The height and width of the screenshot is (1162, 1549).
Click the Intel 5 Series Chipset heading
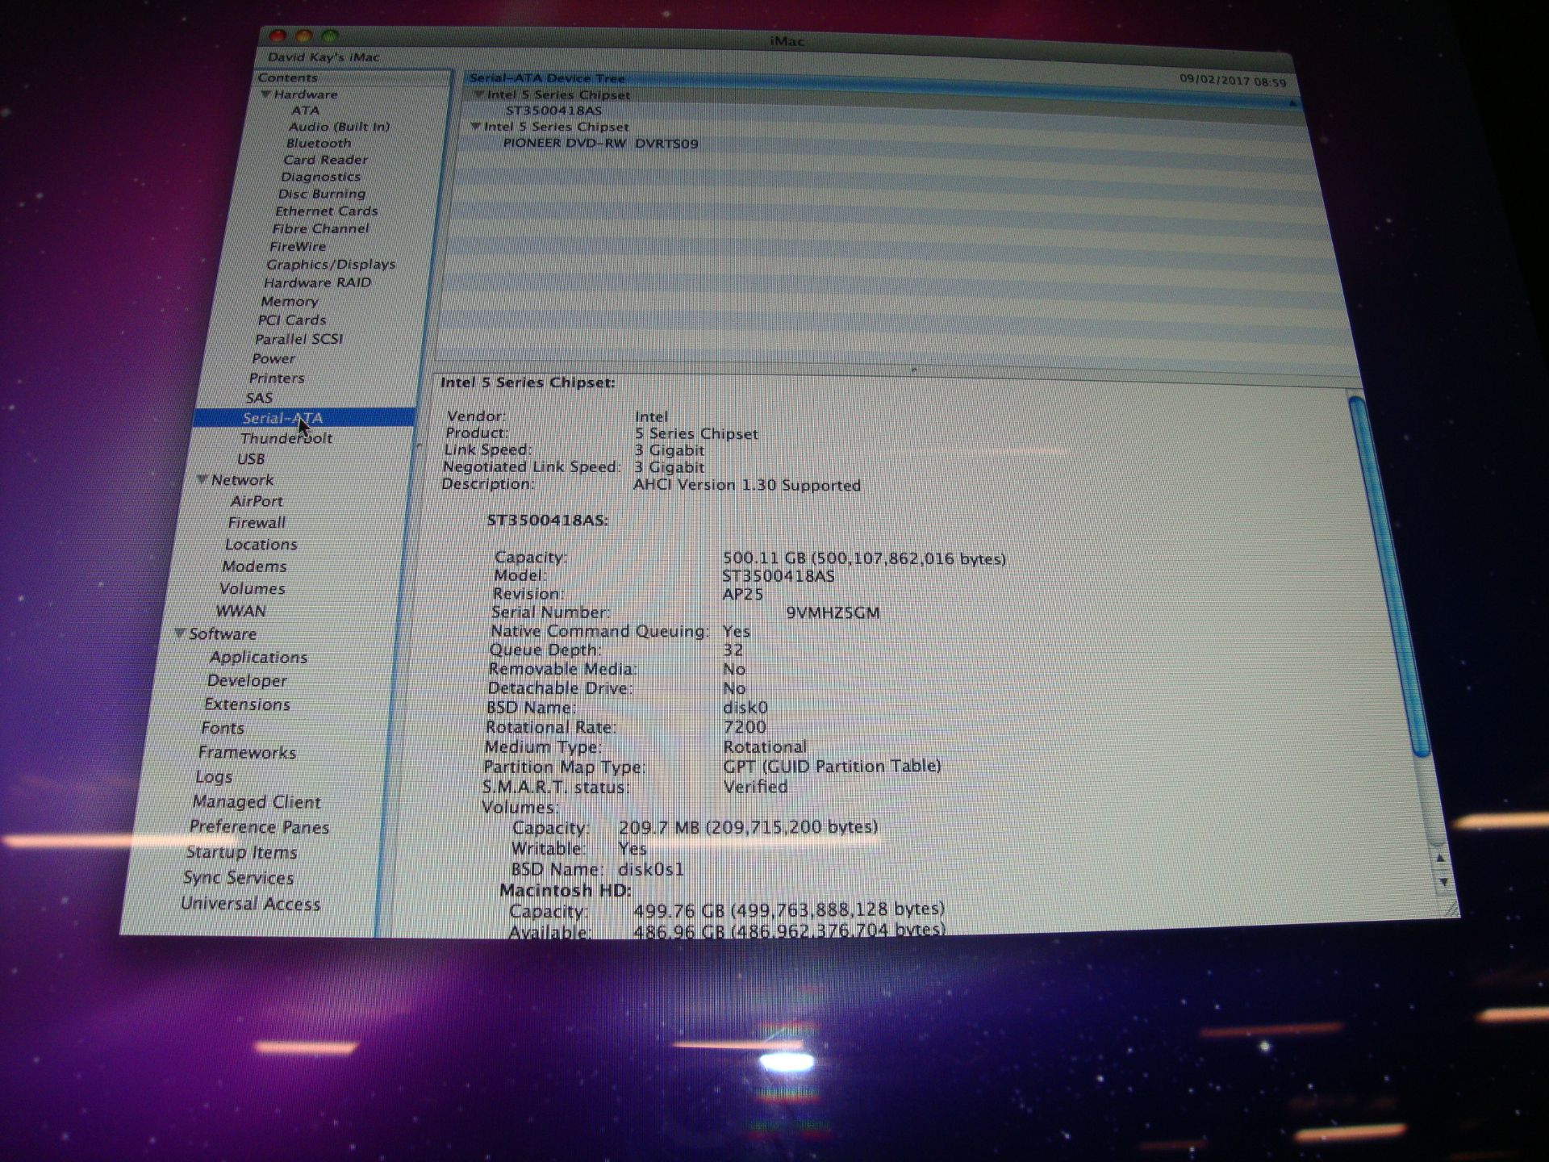(527, 382)
